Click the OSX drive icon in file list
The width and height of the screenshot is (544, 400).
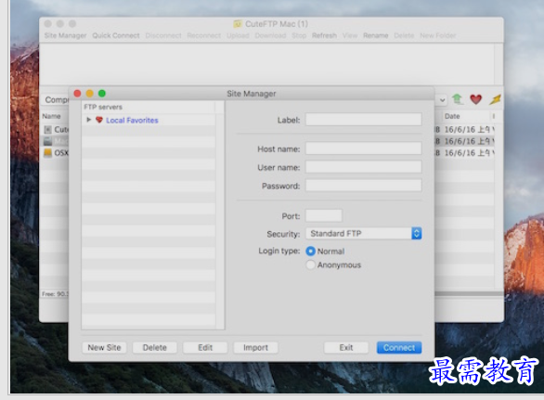pyautogui.click(x=47, y=152)
